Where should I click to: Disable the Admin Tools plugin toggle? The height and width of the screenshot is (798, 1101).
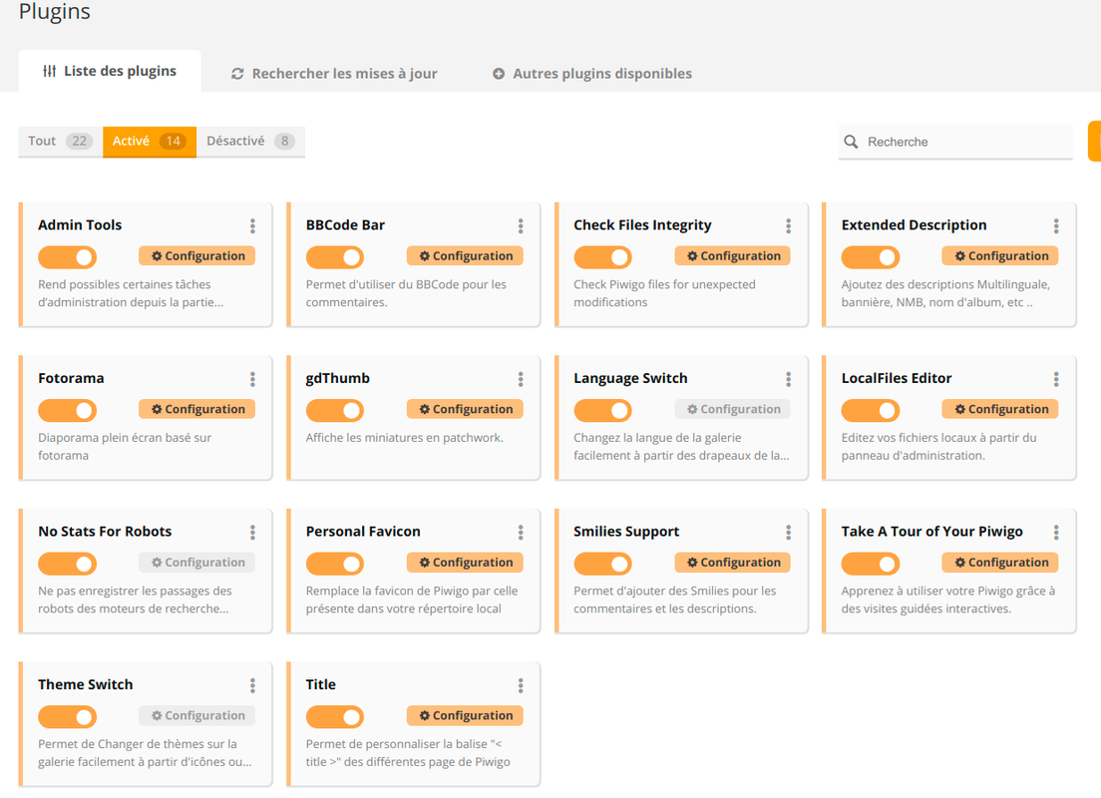coord(68,257)
